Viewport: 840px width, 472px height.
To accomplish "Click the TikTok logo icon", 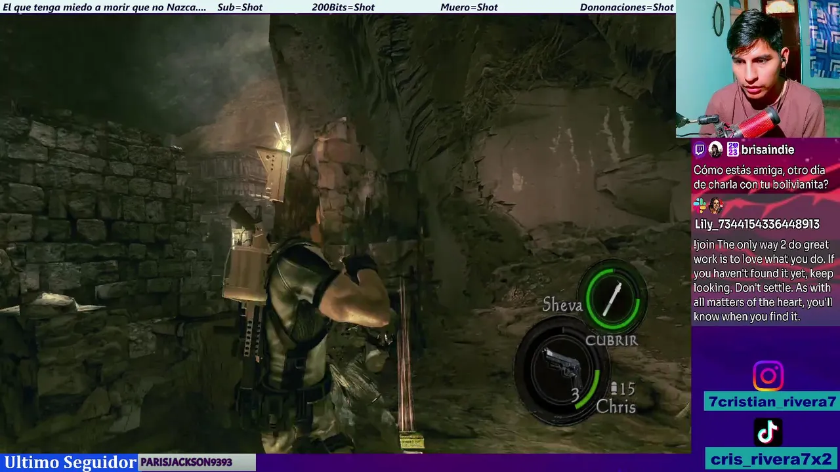I will pos(768,432).
